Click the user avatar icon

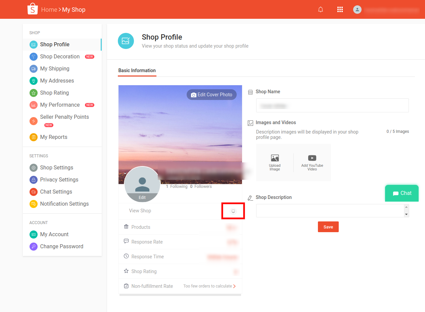pyautogui.click(x=357, y=9)
